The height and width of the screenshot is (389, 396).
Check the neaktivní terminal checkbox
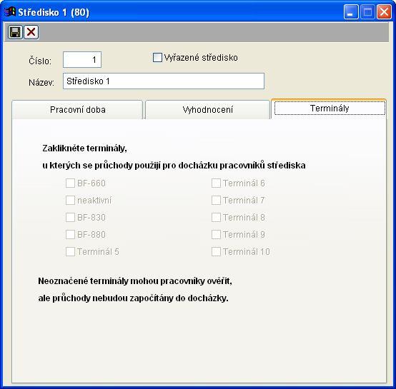click(x=70, y=200)
